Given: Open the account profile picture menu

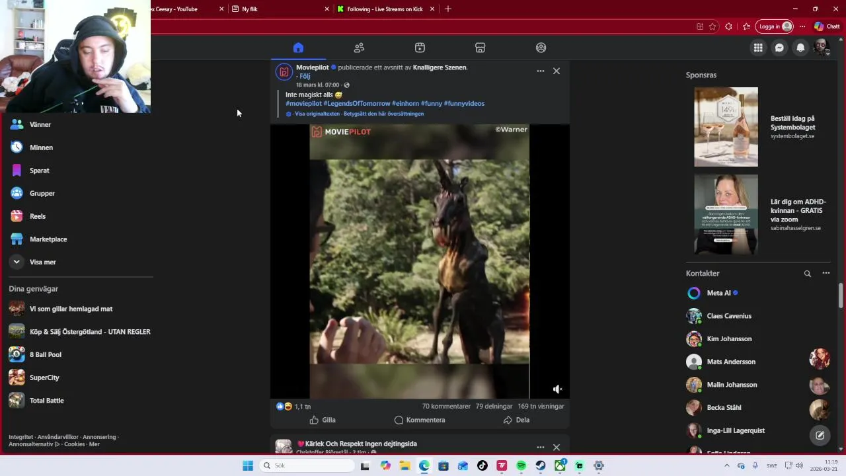Looking at the screenshot, I should coord(822,47).
